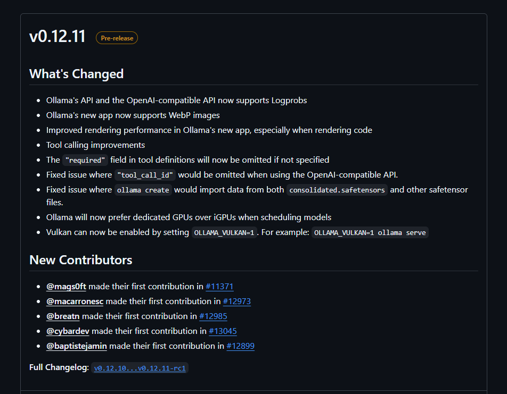Open pull request #13045
Image resolution: width=507 pixels, height=394 pixels.
[223, 331]
